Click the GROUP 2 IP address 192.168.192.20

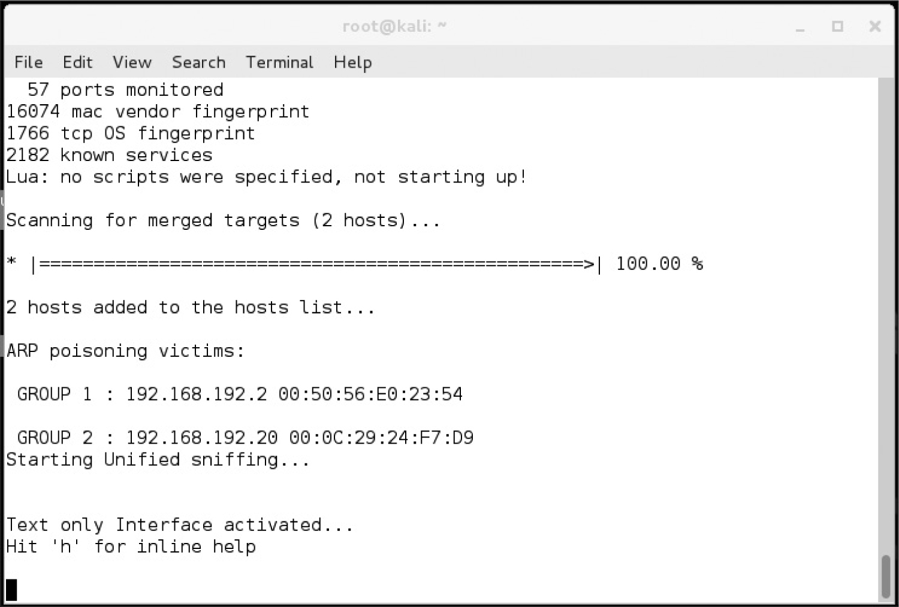pyautogui.click(x=201, y=438)
